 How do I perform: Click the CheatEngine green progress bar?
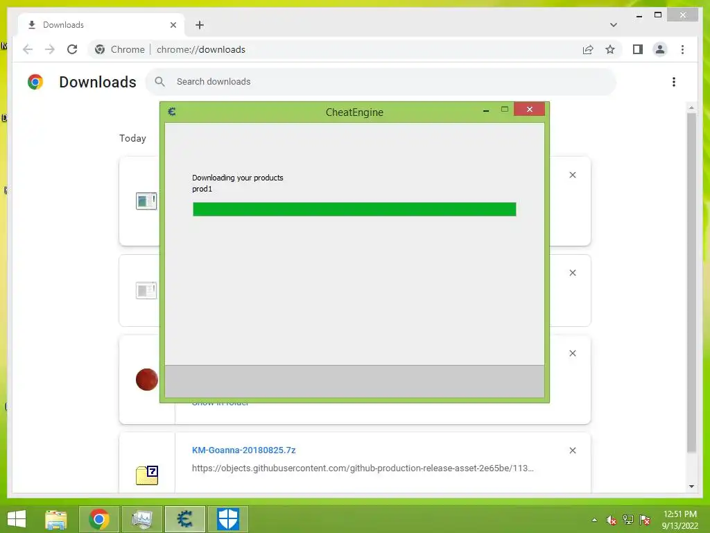pyautogui.click(x=354, y=210)
